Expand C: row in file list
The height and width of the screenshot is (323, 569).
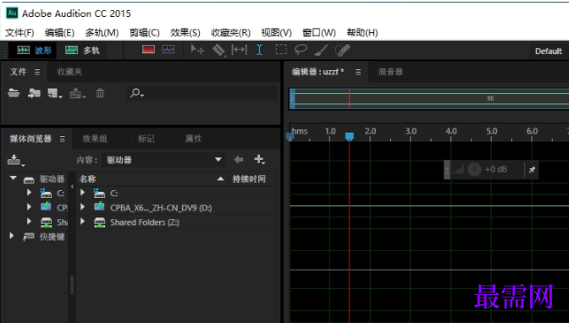(x=83, y=193)
